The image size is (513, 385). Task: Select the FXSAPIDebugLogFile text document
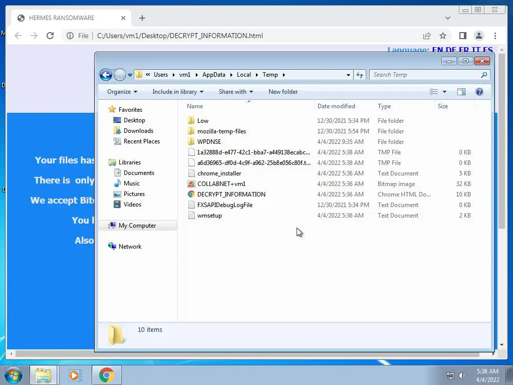click(x=330, y=205)
